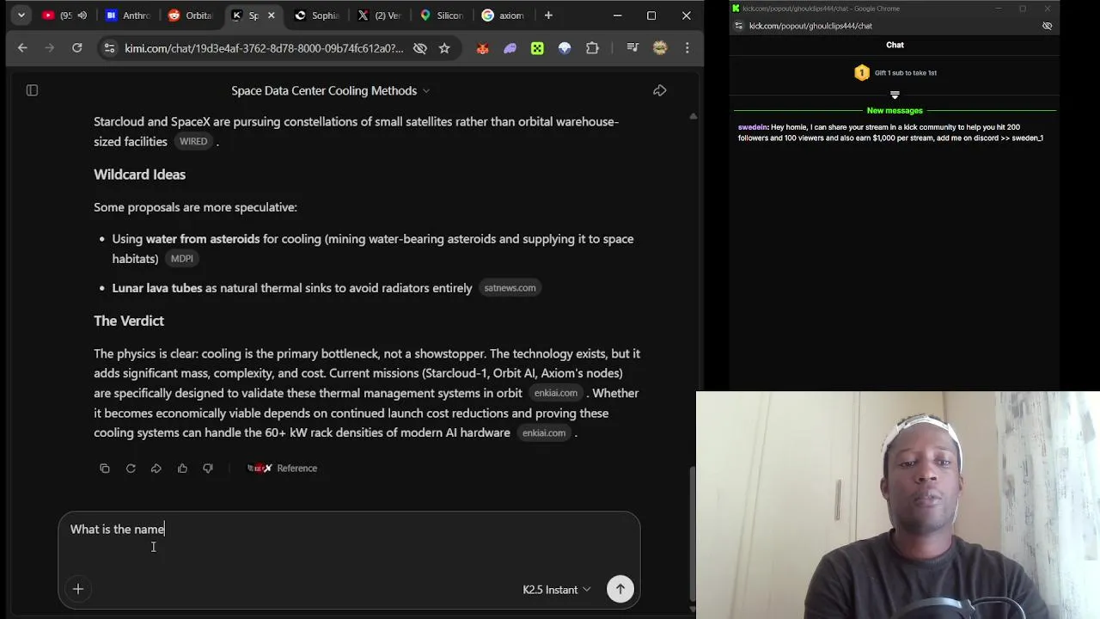This screenshot has width=1100, height=619.
Task: Switch to the Anthropic tab
Action: coord(129,15)
